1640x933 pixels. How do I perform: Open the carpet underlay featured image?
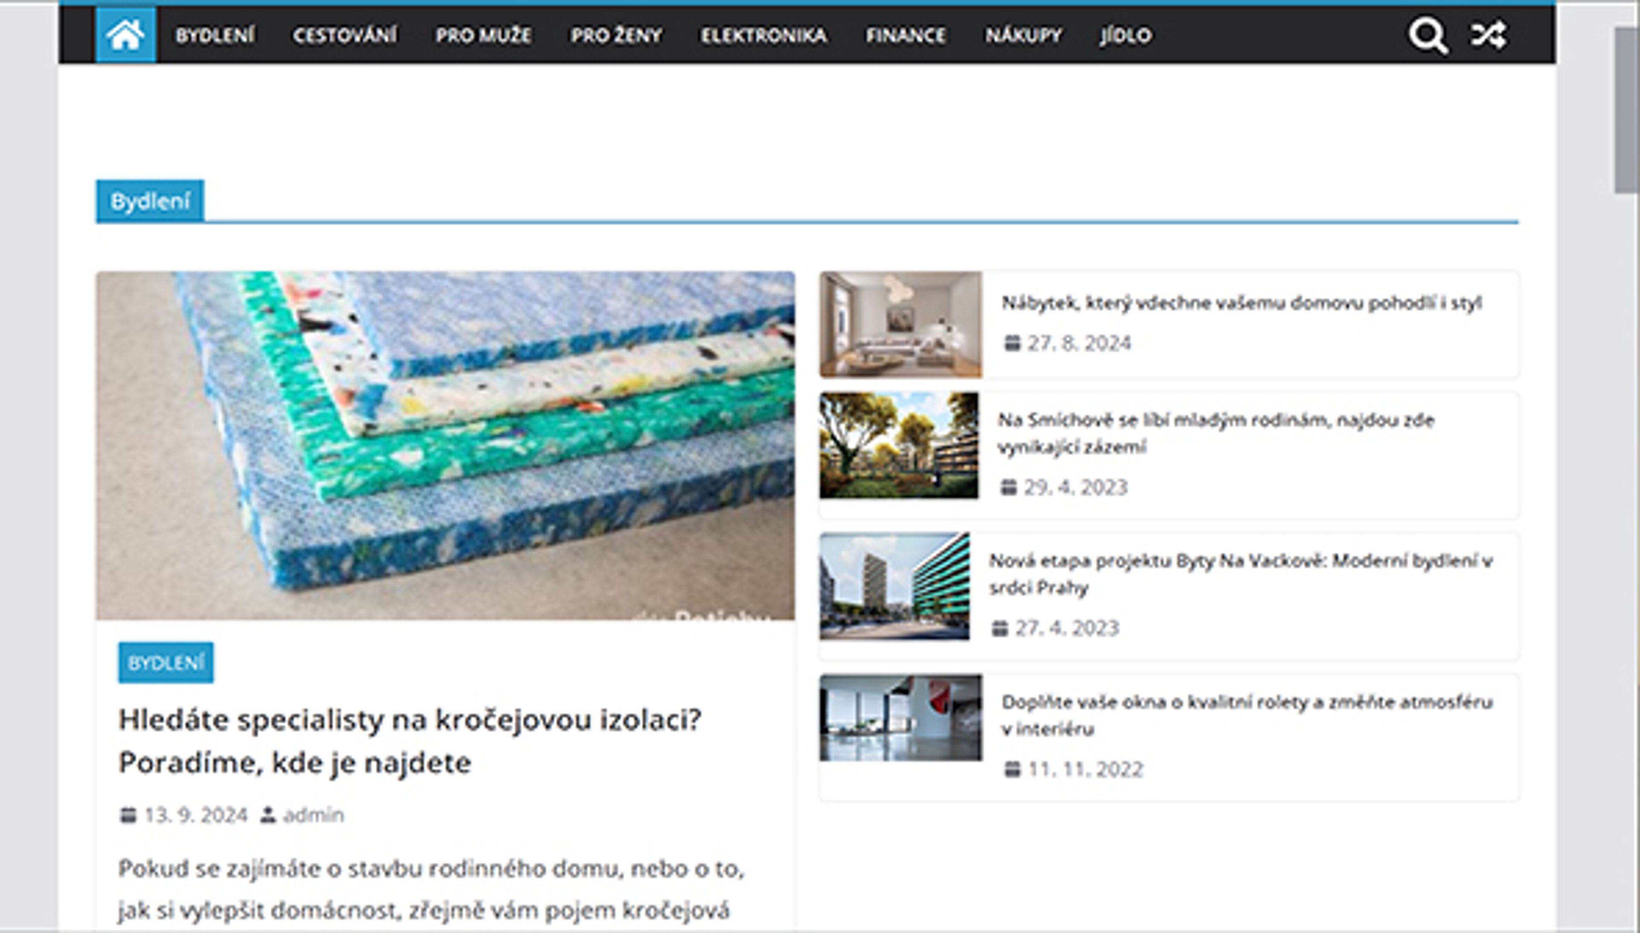(x=445, y=445)
